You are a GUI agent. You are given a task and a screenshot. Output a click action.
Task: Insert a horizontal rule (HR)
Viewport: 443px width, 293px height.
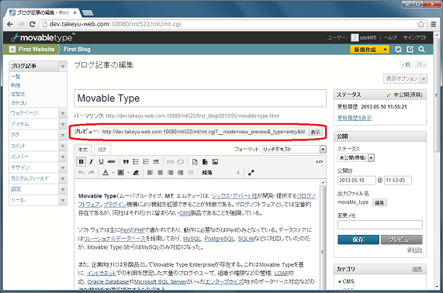156,162
